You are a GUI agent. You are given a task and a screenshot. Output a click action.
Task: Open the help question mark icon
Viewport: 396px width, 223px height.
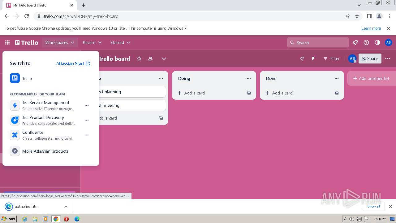pyautogui.click(x=366, y=42)
